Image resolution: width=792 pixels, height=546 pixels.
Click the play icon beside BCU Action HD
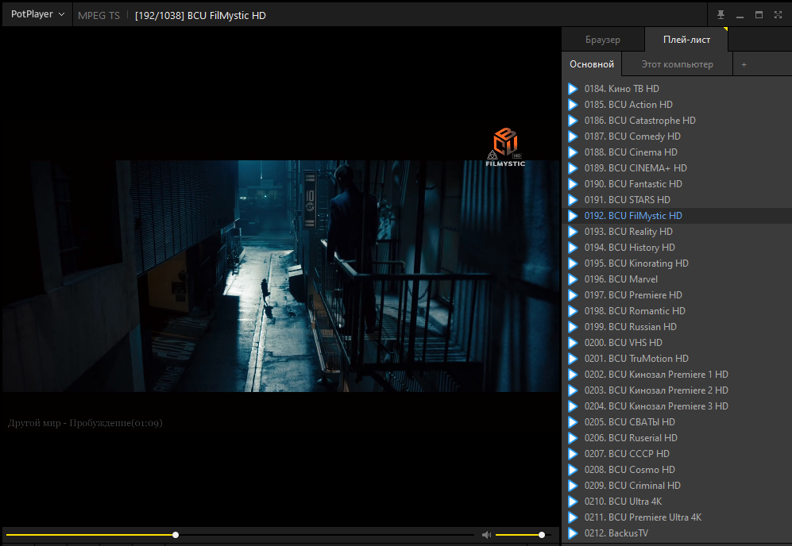pos(573,105)
